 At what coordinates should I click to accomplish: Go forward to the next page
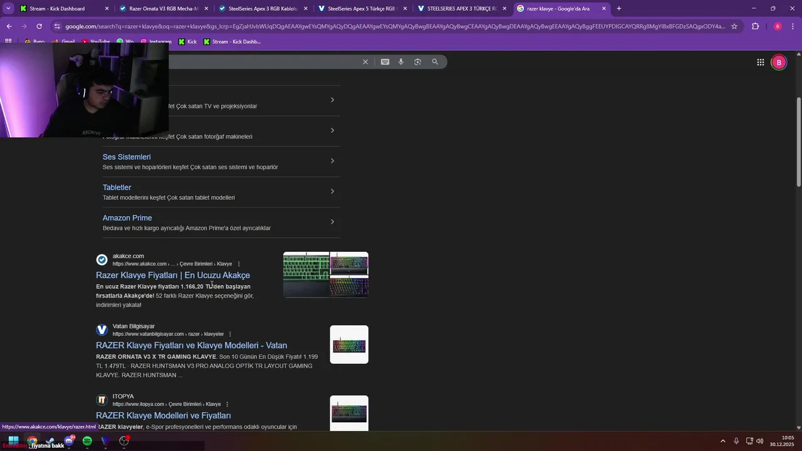[24, 26]
